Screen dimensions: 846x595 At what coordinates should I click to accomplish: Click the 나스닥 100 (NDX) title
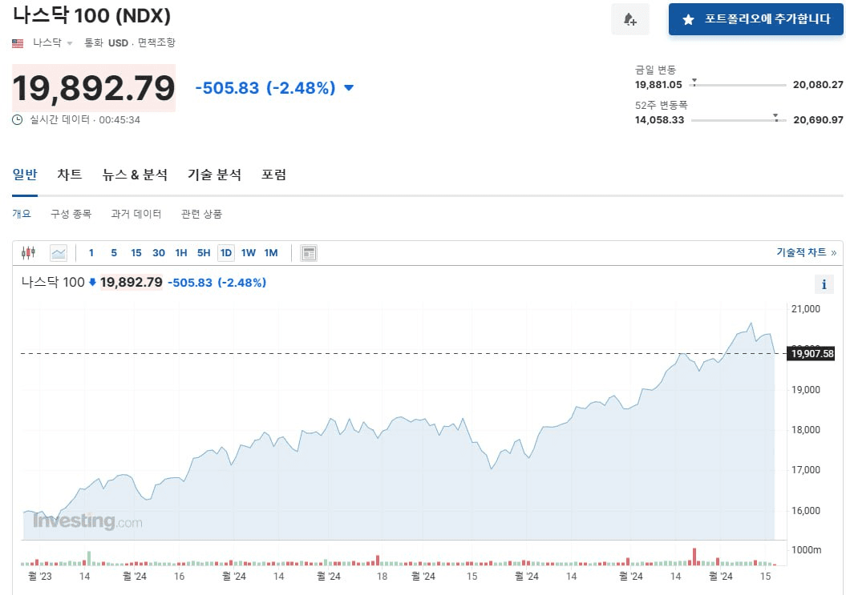pos(91,16)
